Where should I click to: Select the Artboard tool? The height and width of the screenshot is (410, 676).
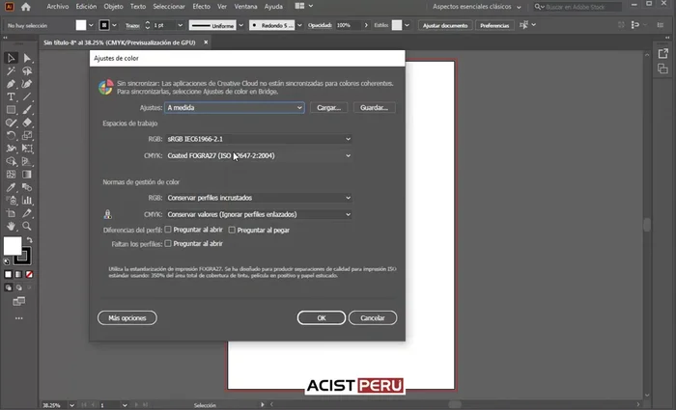(x=11, y=213)
